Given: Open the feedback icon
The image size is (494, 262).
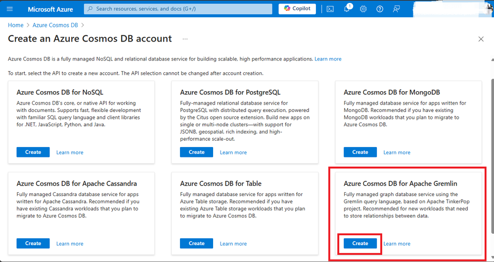Looking at the screenshot, I should [x=396, y=9].
